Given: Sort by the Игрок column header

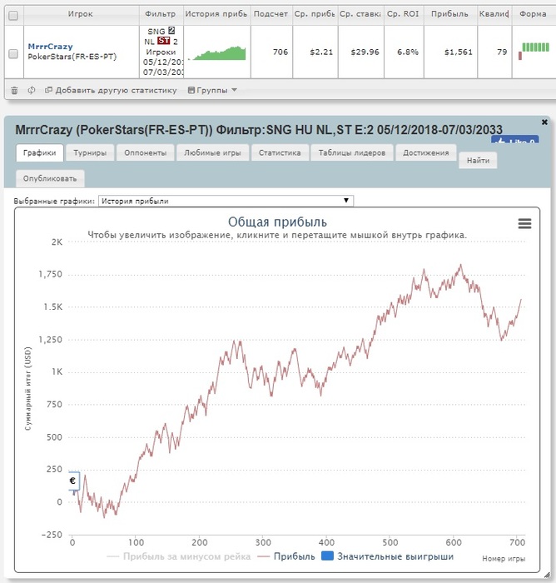Looking at the screenshot, I should click(x=80, y=14).
